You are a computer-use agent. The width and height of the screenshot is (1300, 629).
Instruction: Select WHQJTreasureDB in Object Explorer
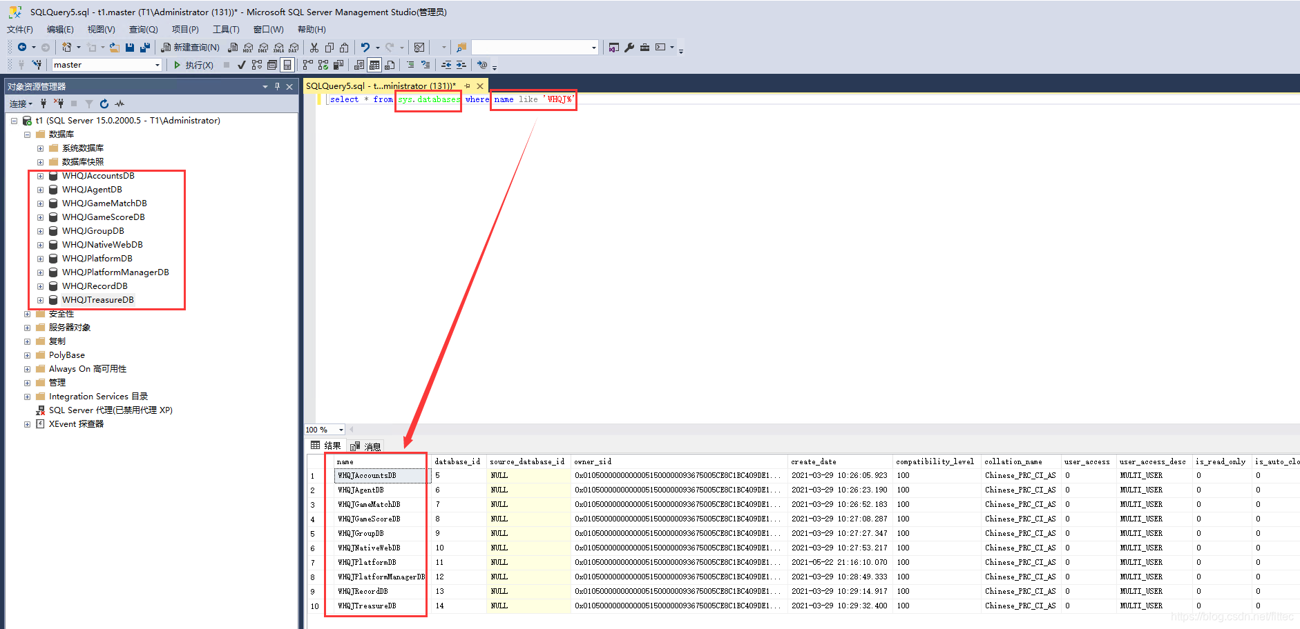98,300
